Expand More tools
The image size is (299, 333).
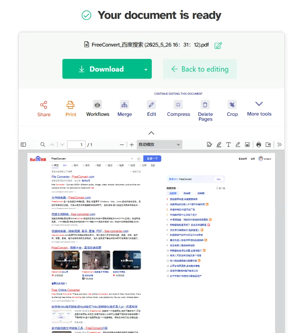point(259,108)
